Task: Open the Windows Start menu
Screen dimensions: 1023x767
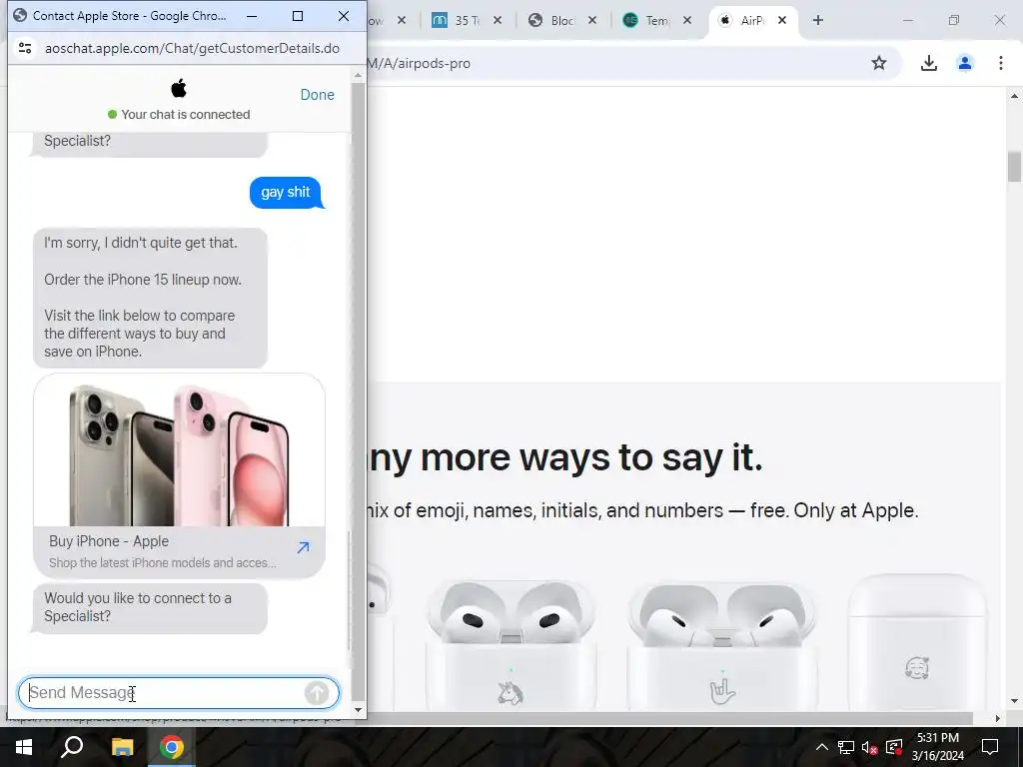Action: [24, 747]
